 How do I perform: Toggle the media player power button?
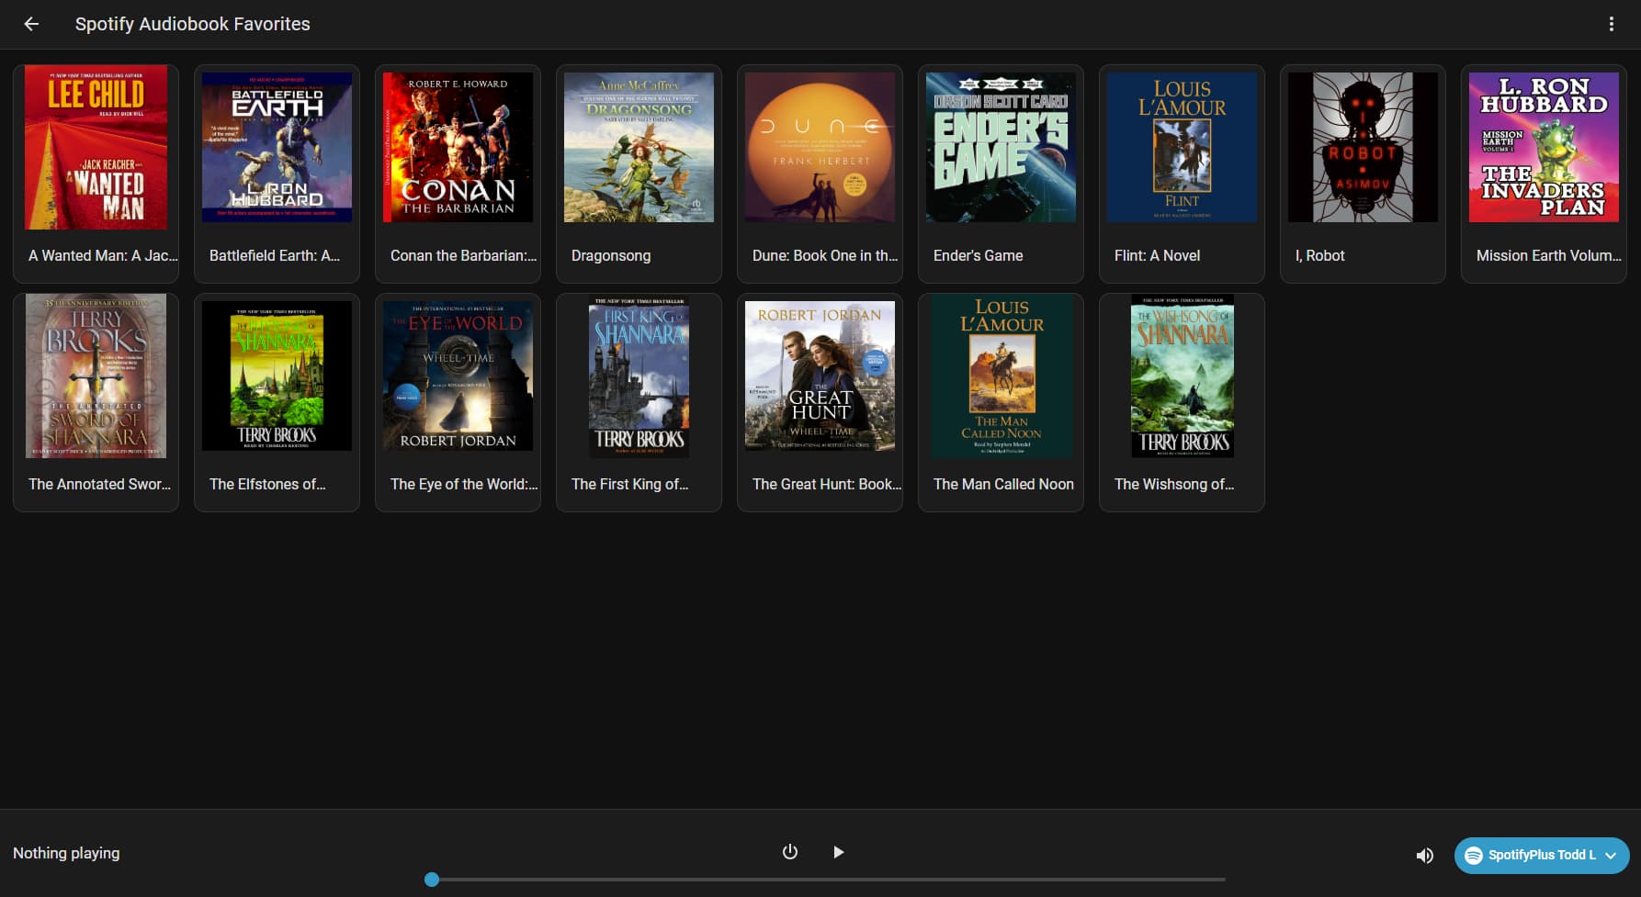point(789,852)
